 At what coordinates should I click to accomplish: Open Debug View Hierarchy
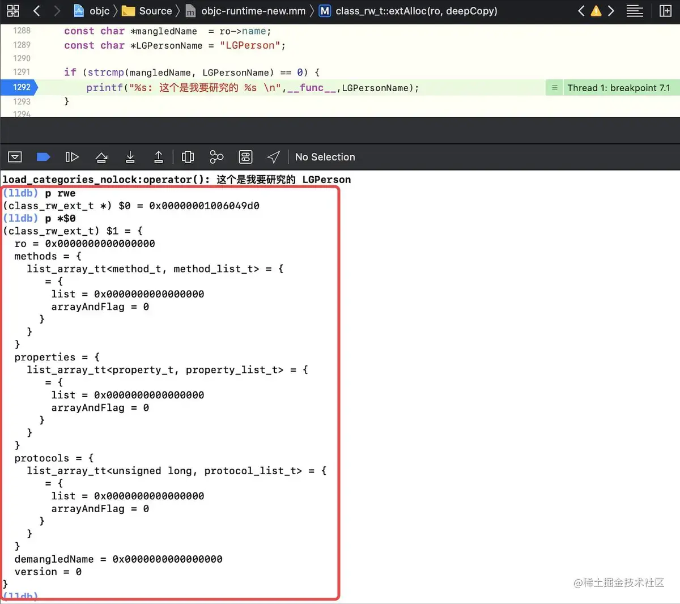pyautogui.click(x=188, y=157)
